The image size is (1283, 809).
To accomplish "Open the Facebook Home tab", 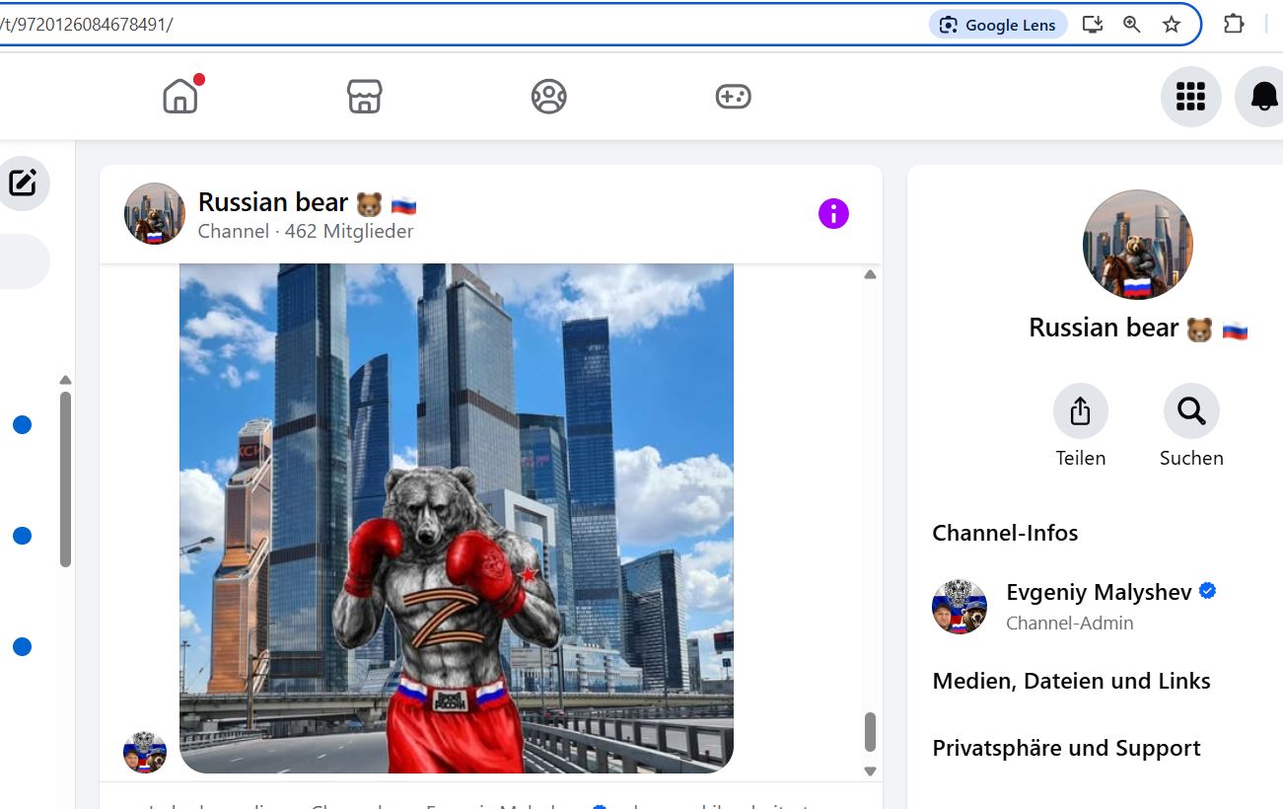I will point(181,96).
